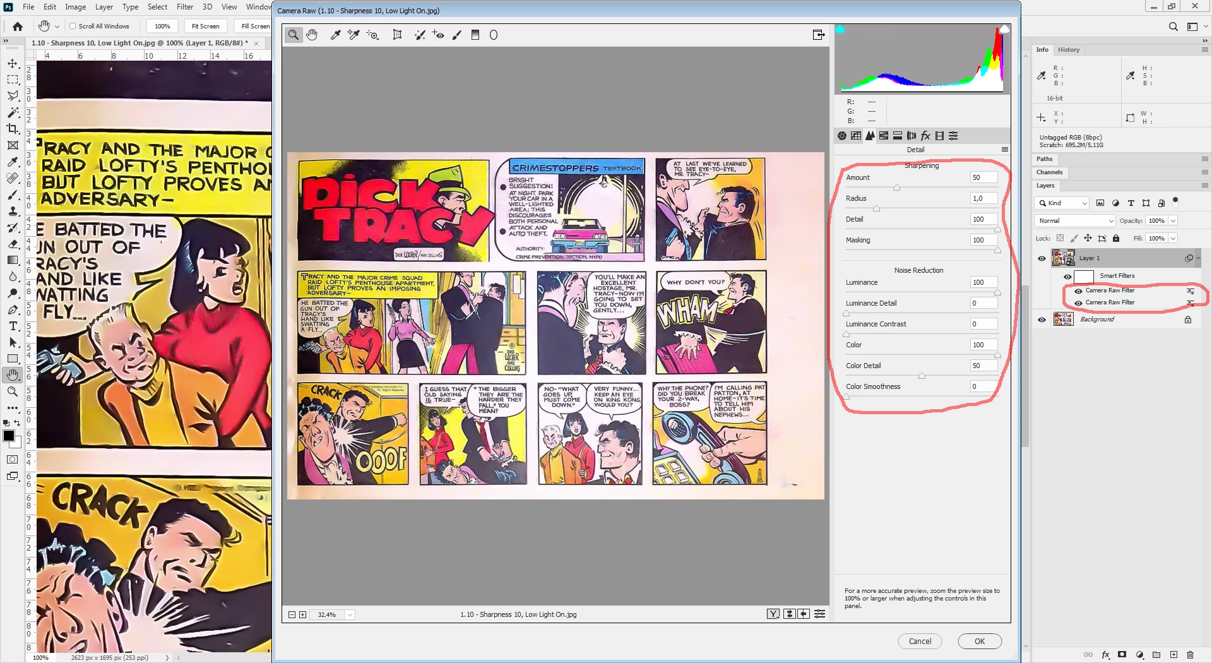
Task: Hide Layer 1 using its eye icon
Action: pyautogui.click(x=1042, y=258)
